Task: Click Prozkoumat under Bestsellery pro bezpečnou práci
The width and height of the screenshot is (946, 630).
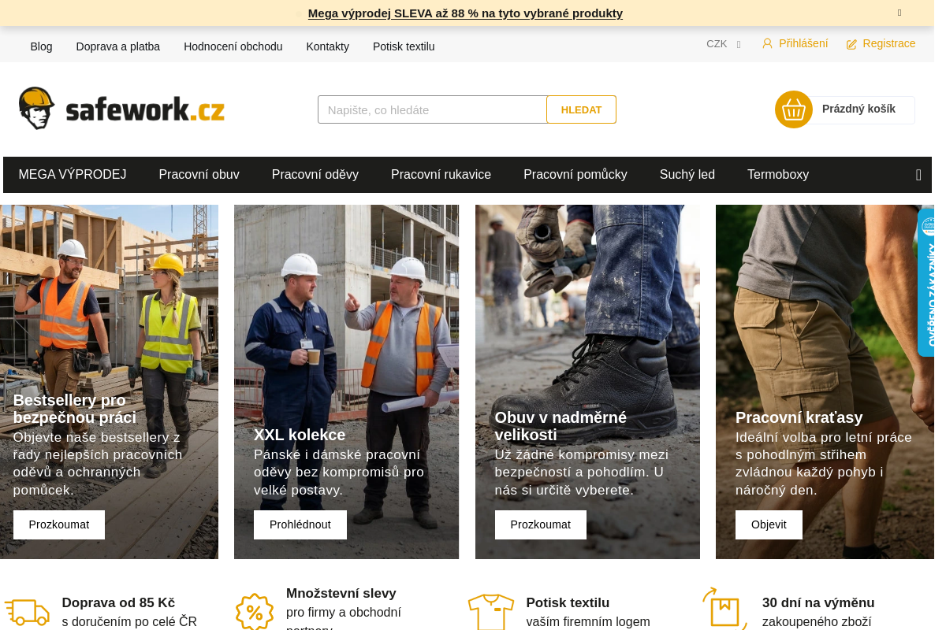Action: click(58, 524)
